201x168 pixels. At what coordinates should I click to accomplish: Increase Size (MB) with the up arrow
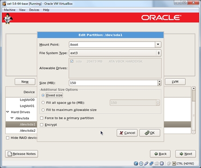pos(159,82)
